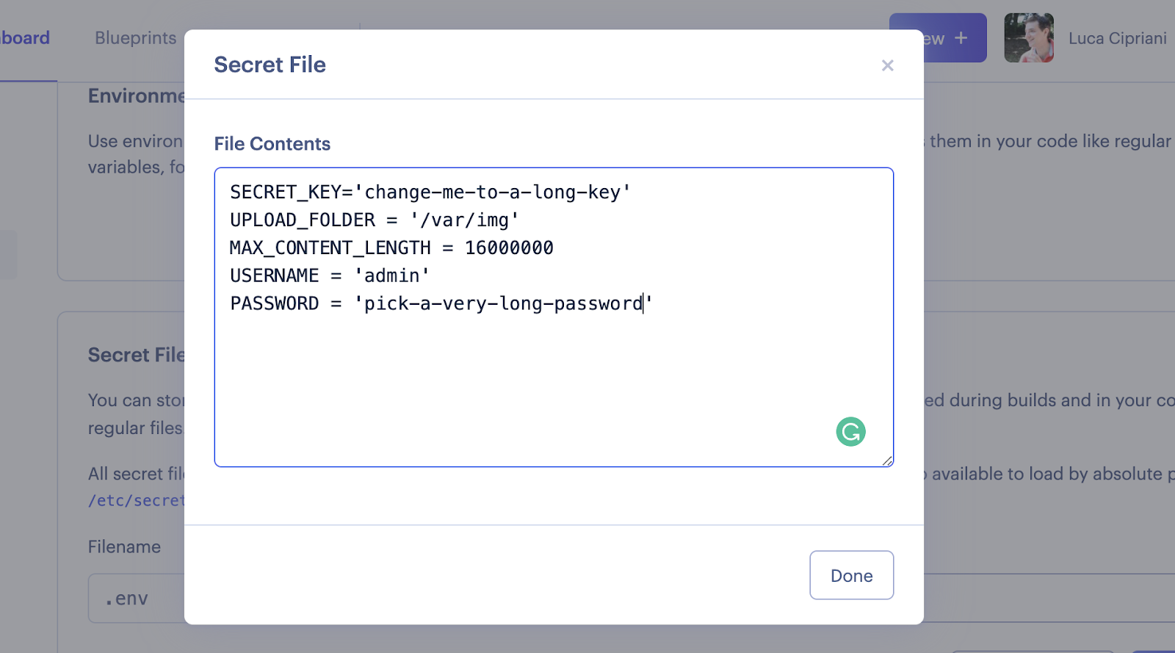Click the File Contents label

pos(272,144)
